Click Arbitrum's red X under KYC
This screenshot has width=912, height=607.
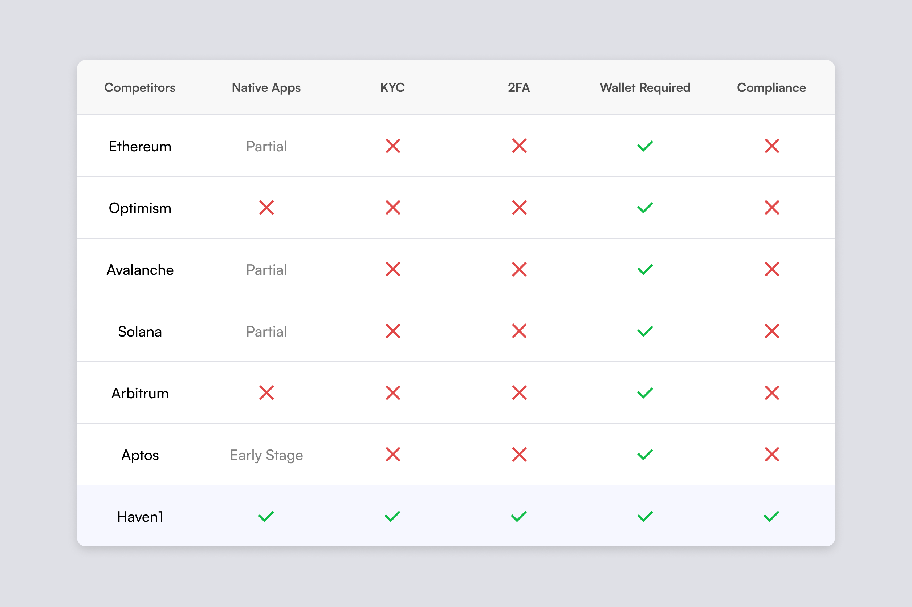[x=392, y=392]
